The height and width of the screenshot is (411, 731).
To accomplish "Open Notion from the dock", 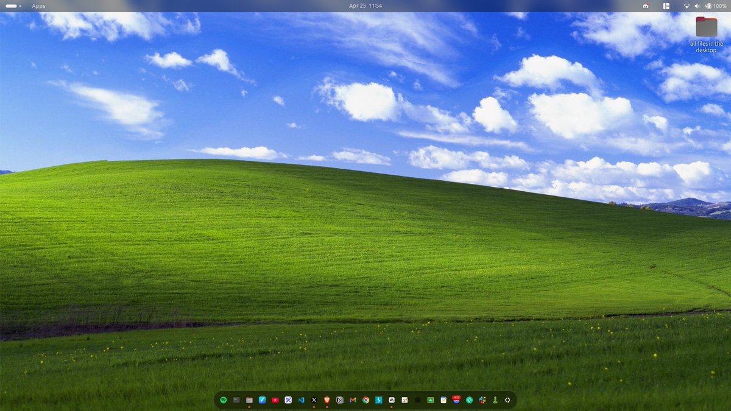I will click(340, 400).
